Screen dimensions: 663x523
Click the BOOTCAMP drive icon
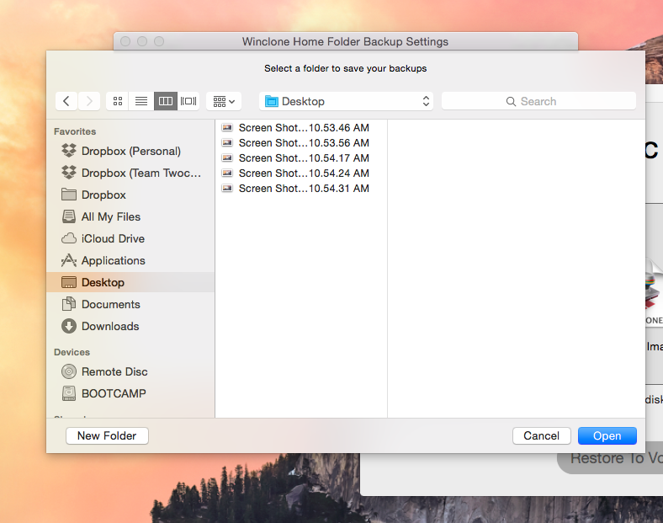click(69, 393)
